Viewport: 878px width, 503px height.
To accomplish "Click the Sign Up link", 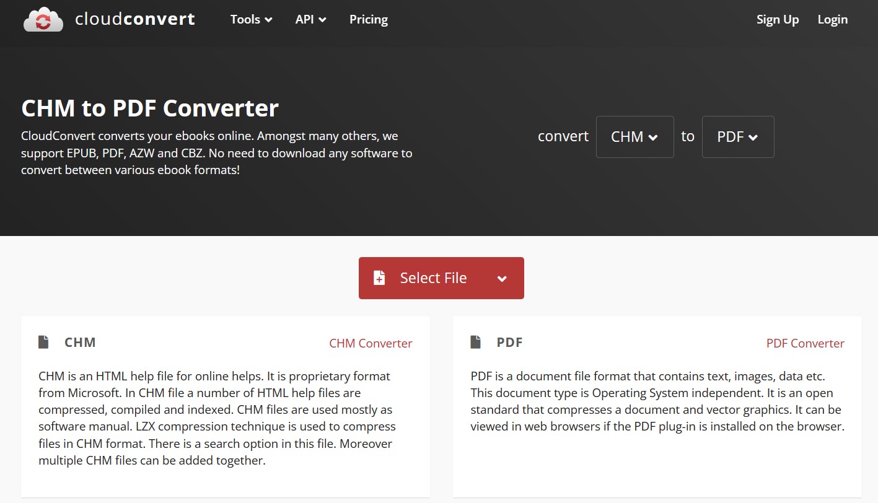I will pos(778,20).
